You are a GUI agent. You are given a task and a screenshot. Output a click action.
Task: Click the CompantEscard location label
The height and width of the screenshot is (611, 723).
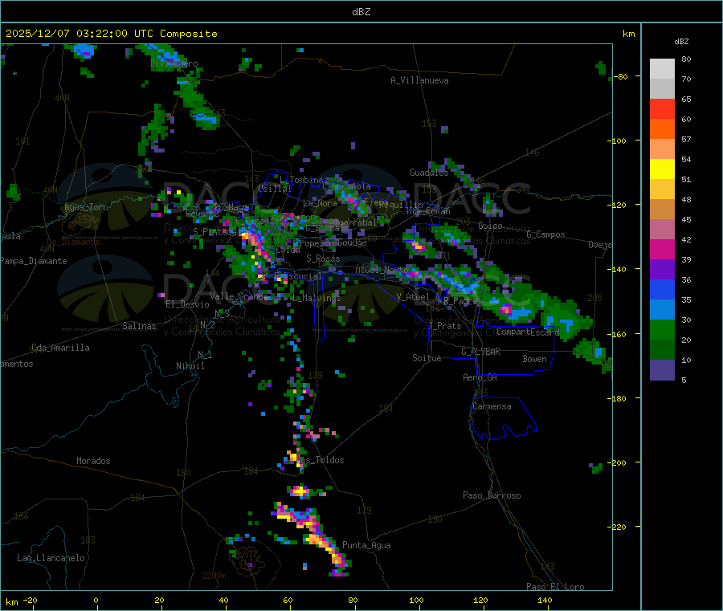(528, 332)
